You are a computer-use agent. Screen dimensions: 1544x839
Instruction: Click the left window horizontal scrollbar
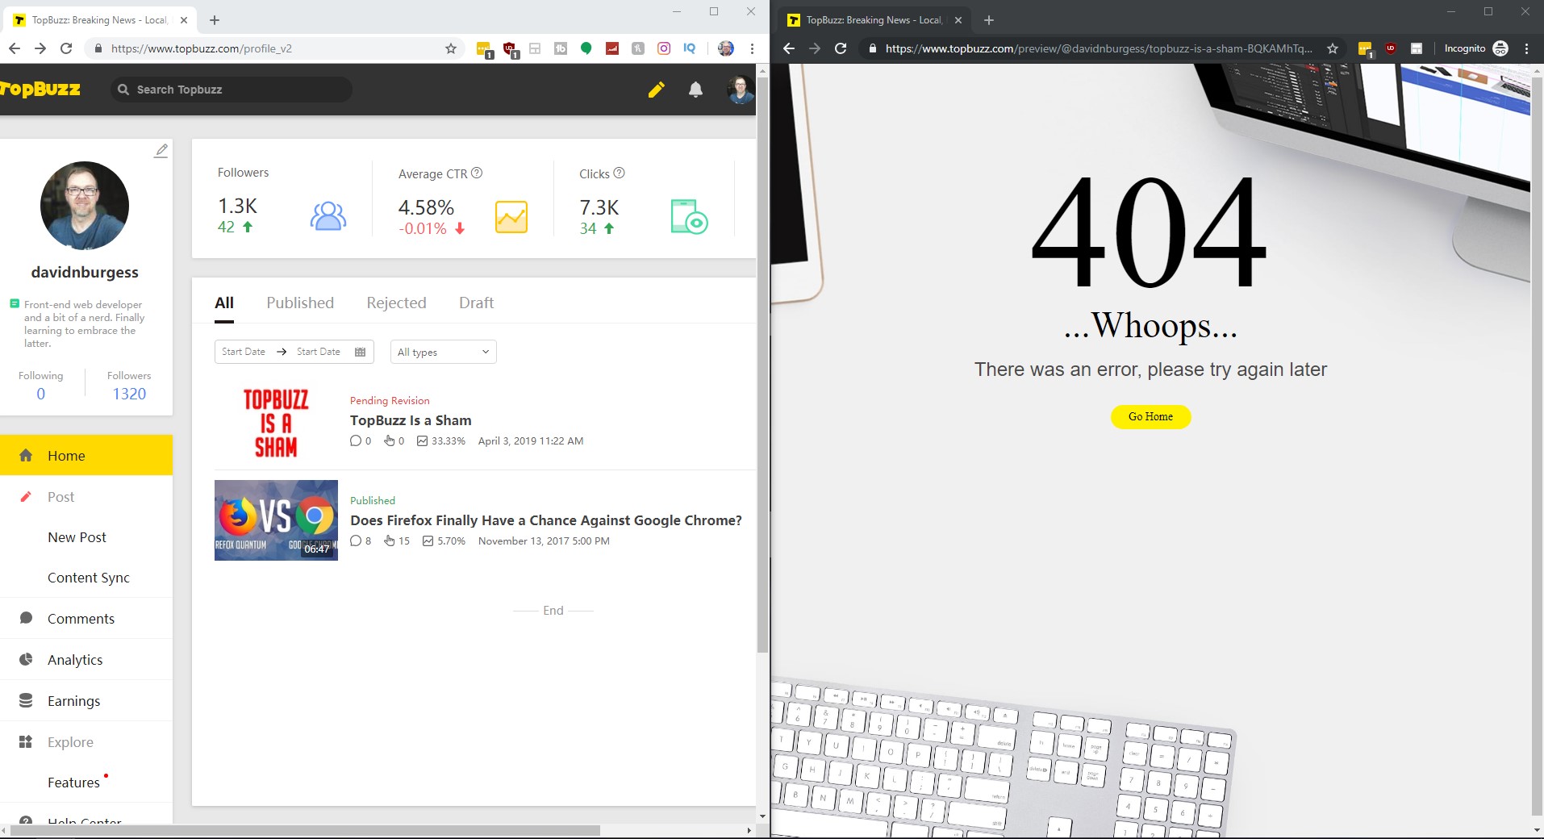point(307,830)
